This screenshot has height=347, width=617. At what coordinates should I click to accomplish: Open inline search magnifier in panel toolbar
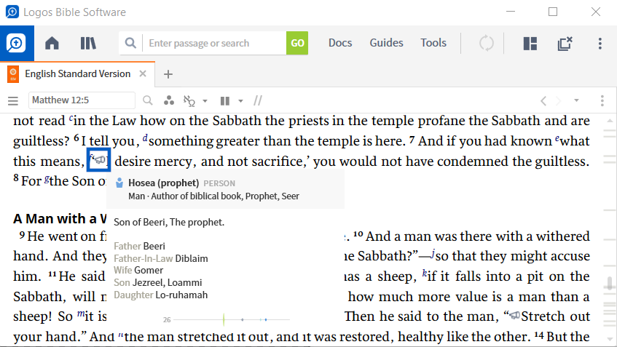coord(148,100)
